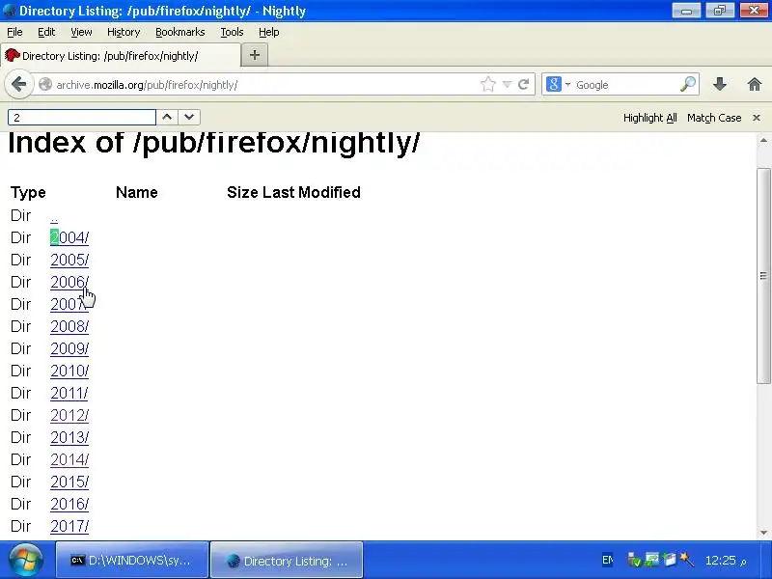Go back with the back arrow button
This screenshot has width=772, height=579.
pyautogui.click(x=18, y=84)
